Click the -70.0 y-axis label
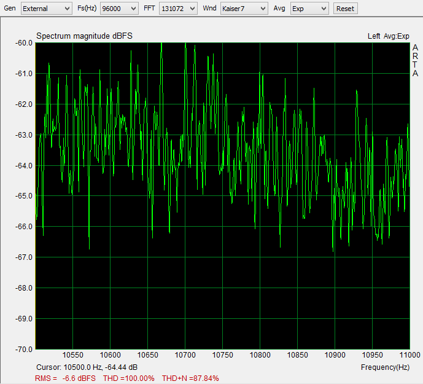Viewport: 423px width, 384px height. (x=24, y=350)
